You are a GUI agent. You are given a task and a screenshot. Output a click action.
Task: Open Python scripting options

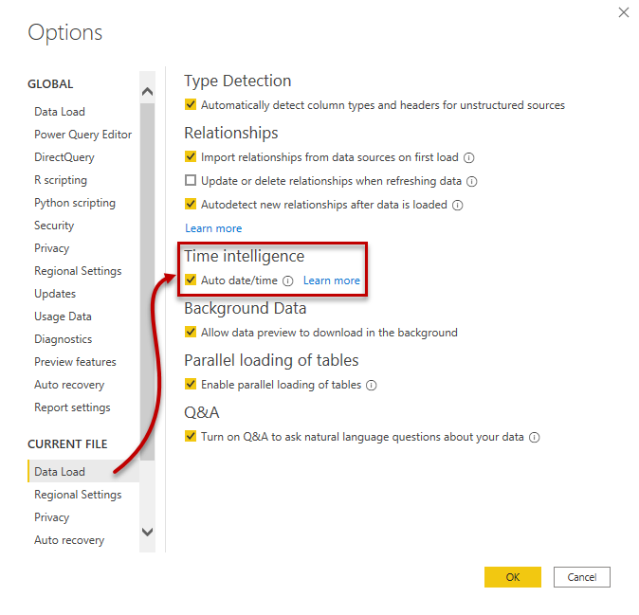coord(75,203)
